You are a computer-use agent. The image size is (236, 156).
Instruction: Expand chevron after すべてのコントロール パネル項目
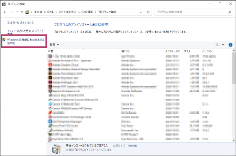pyautogui.click(x=95, y=12)
